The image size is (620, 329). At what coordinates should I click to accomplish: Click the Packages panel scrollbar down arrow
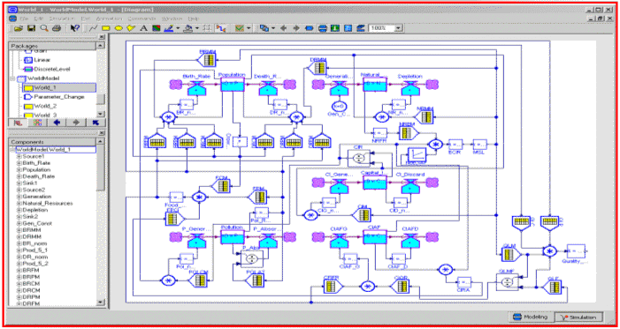pos(101,114)
